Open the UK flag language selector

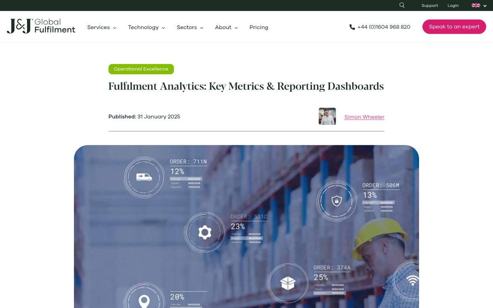pos(479,5)
